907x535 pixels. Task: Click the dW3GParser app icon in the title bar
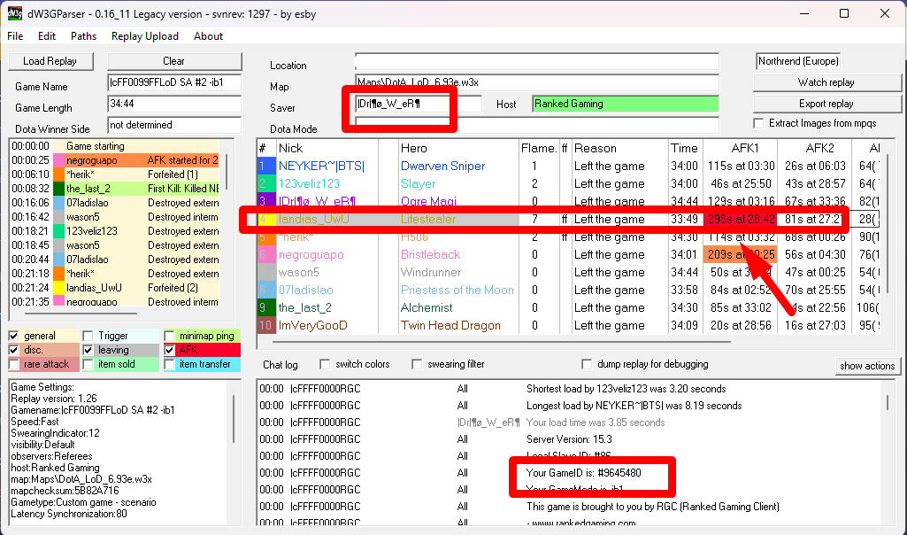coord(14,13)
